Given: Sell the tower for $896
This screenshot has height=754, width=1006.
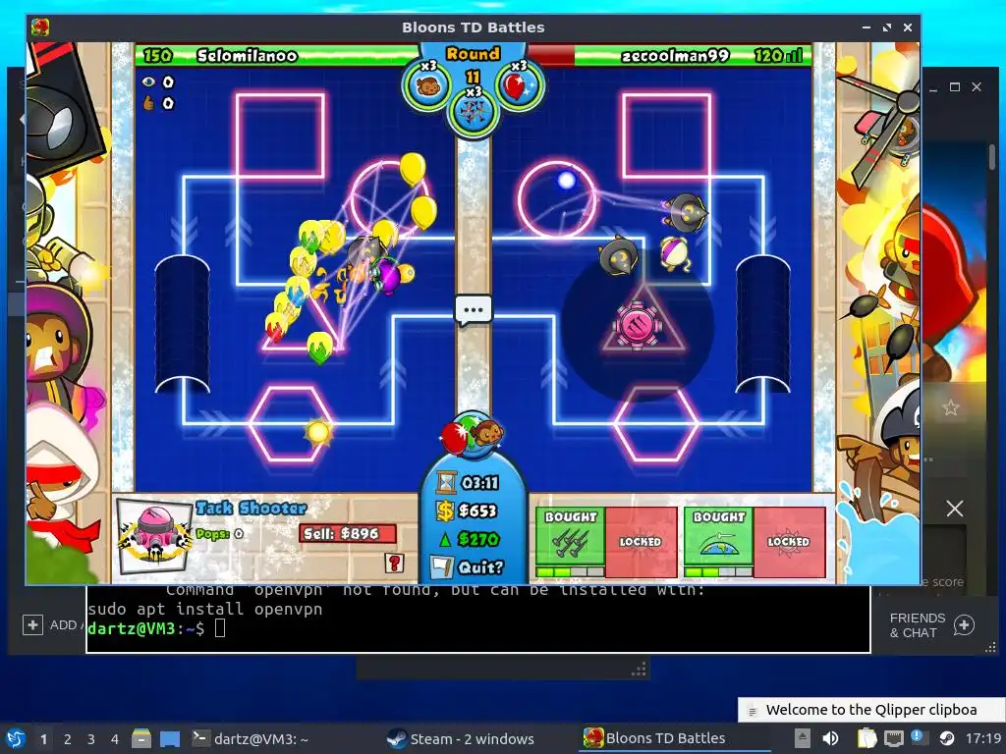Looking at the screenshot, I should tap(347, 533).
